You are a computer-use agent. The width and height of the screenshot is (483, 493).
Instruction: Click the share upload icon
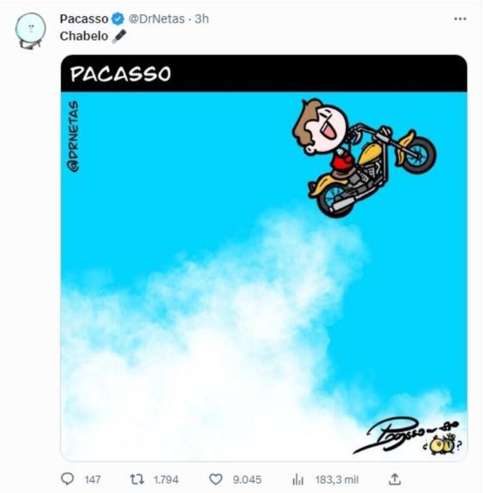(394, 479)
